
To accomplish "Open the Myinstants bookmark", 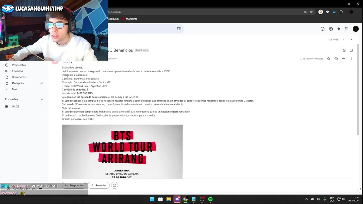I will (129, 19).
